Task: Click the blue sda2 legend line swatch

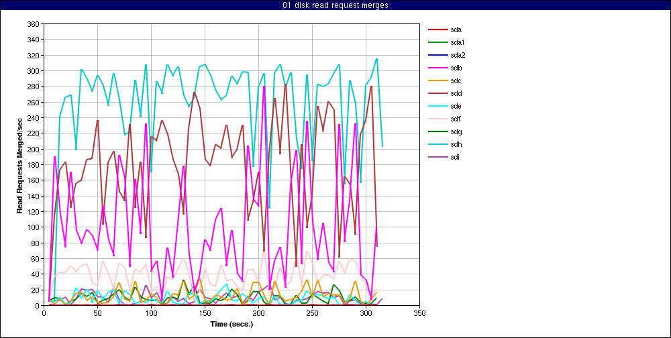Action: (x=437, y=55)
